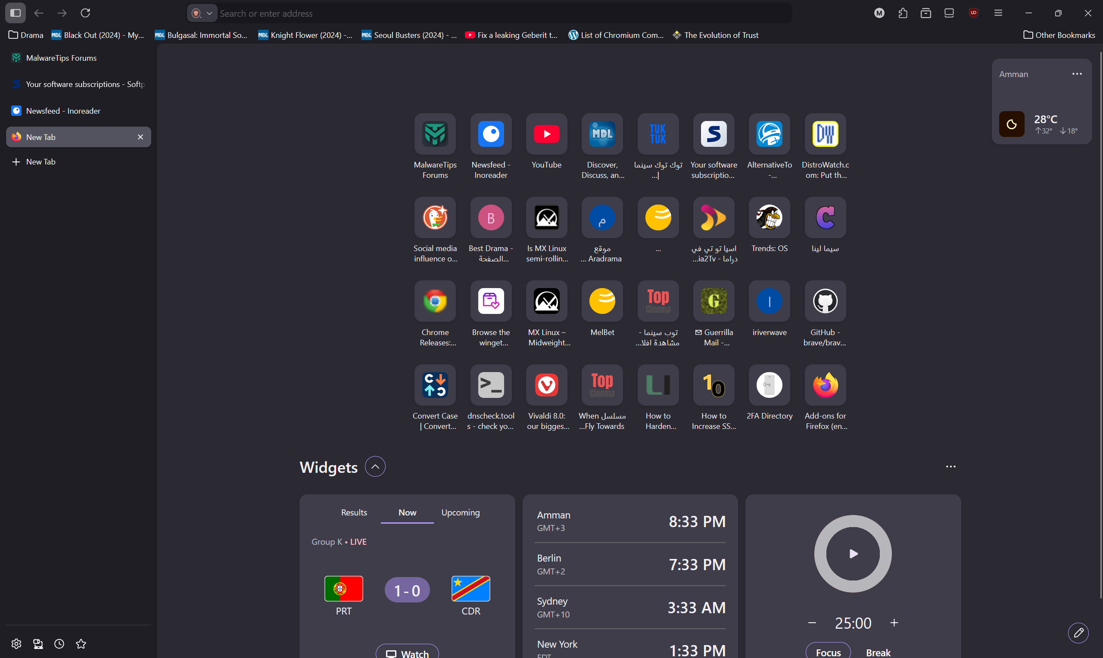Open Seoul Busters (2024) bookmark
Screen dimensions: 1103x658
tap(409, 35)
